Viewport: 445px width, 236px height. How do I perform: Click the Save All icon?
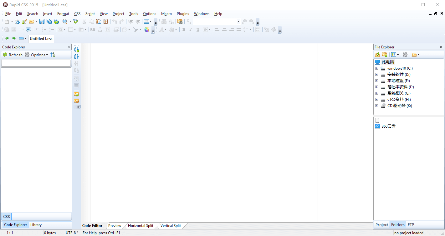pos(49,22)
